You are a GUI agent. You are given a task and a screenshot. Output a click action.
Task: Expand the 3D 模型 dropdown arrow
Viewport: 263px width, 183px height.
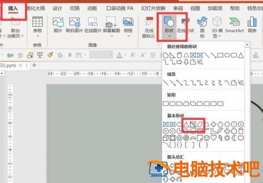[x=219, y=36]
